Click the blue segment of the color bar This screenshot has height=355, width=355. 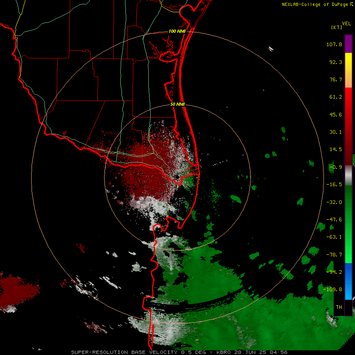(348, 281)
